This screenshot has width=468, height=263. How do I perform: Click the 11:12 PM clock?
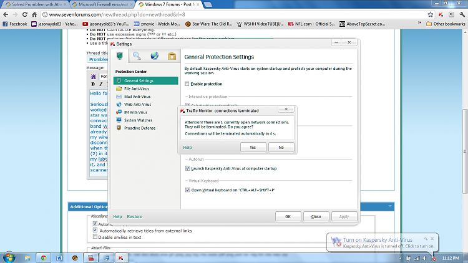[x=451, y=258]
